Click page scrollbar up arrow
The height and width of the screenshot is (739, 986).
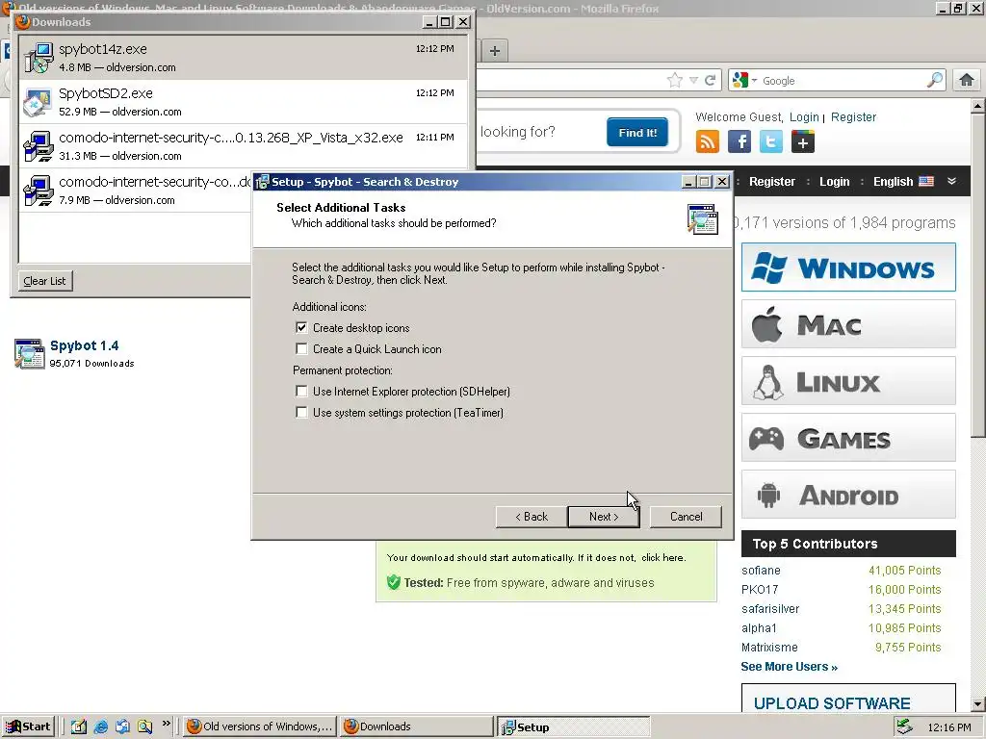977,106
